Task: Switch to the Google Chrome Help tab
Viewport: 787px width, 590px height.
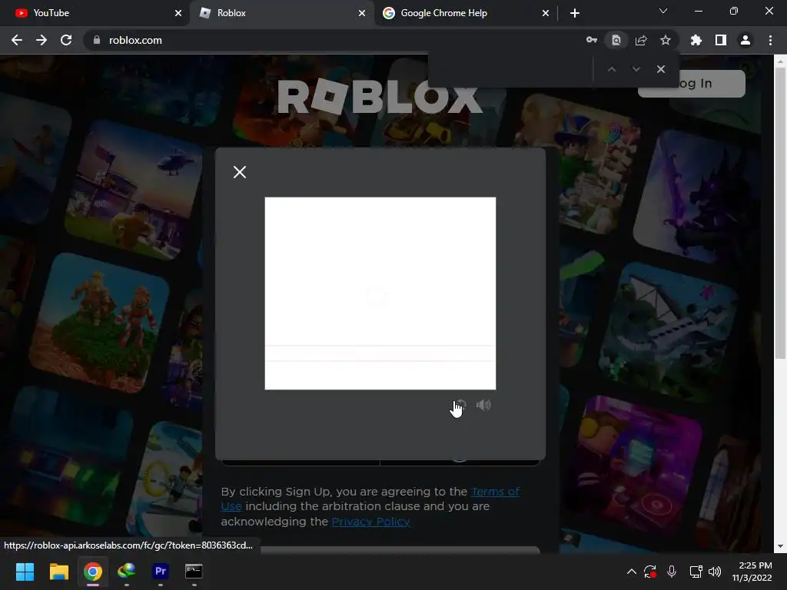Action: pos(465,13)
